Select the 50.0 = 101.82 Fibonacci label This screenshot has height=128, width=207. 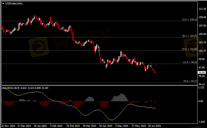pos(189,49)
